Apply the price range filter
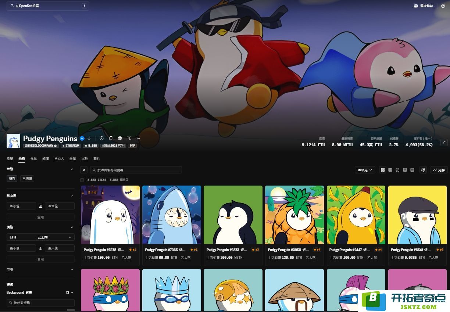Viewport: 450px width, 312px height. tap(40, 259)
